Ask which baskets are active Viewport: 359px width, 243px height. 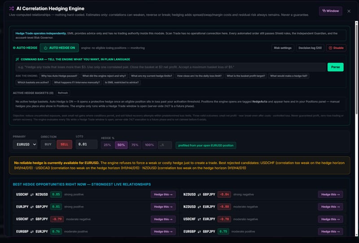coord(33,82)
